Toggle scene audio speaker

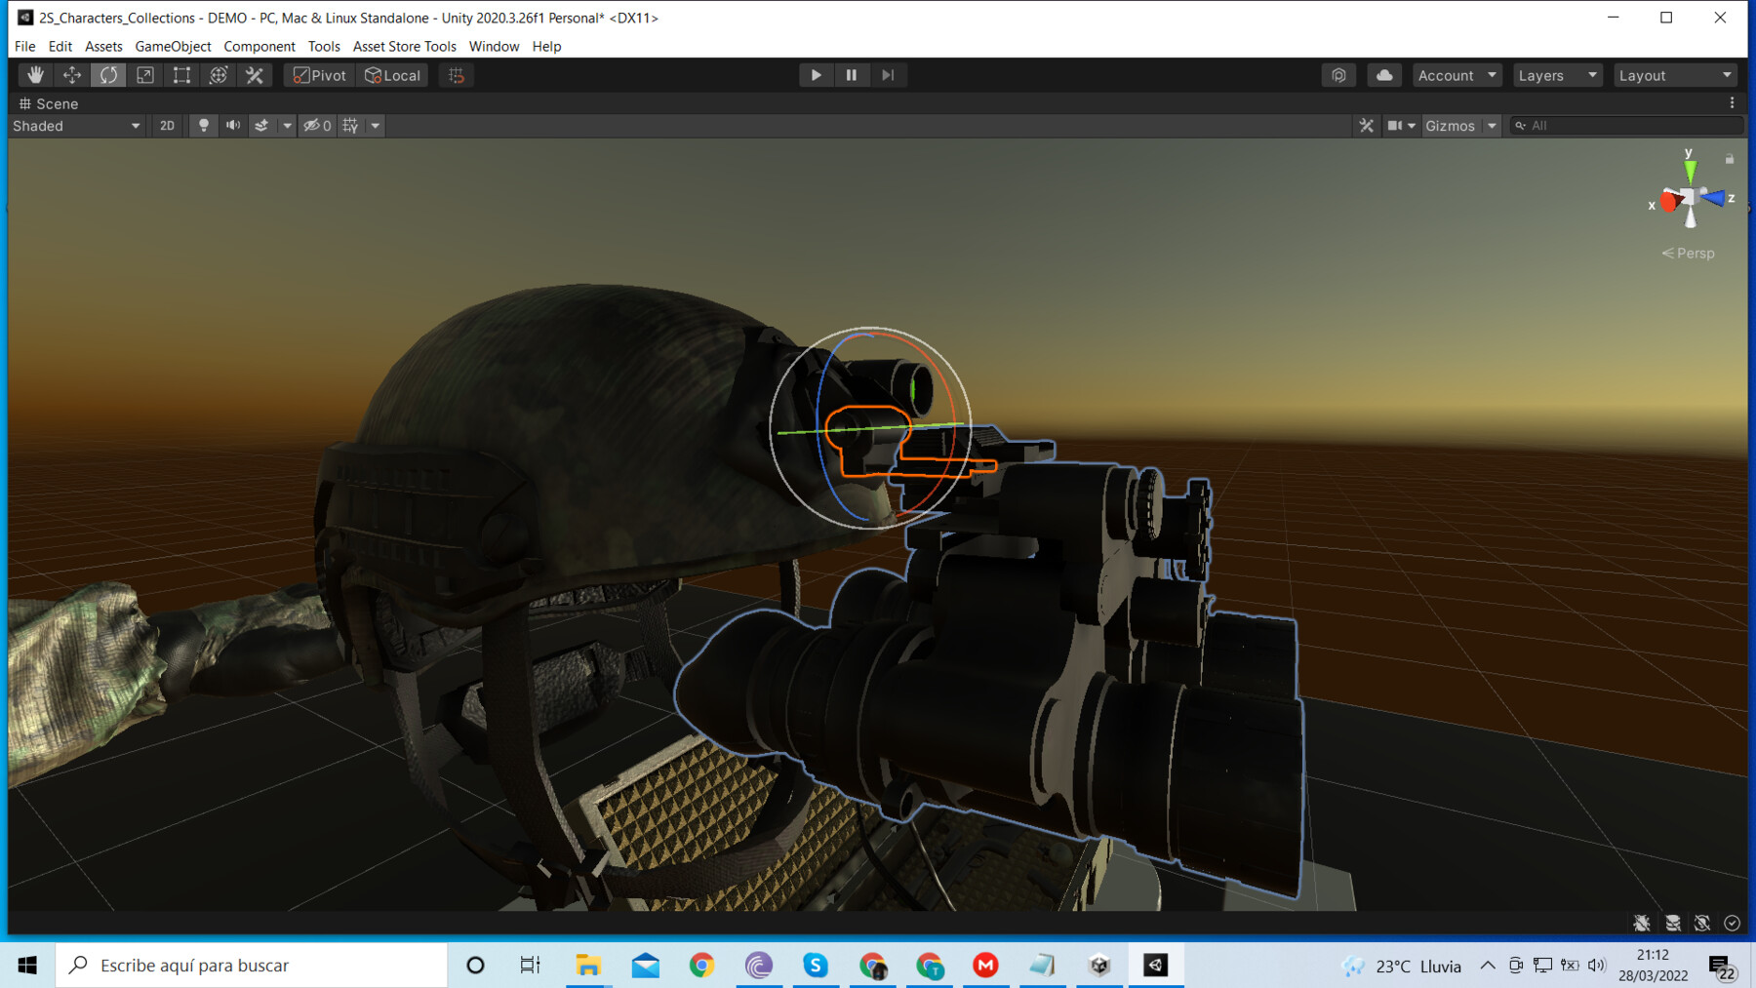point(232,125)
